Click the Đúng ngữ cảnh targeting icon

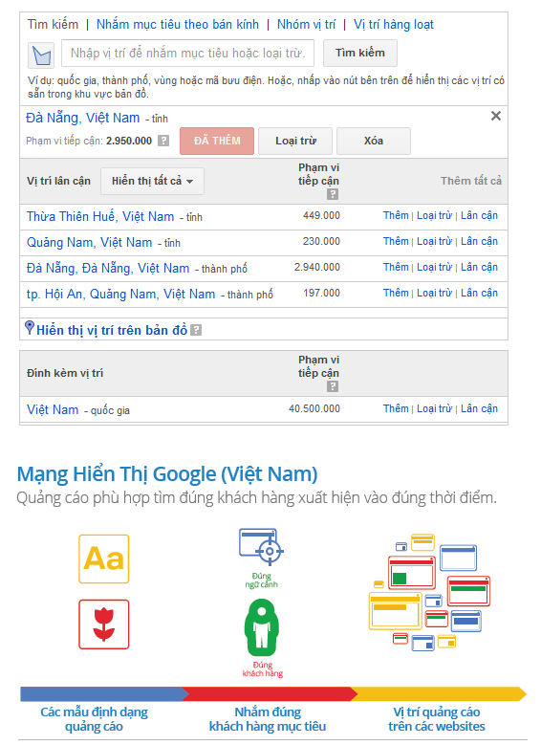262,547
